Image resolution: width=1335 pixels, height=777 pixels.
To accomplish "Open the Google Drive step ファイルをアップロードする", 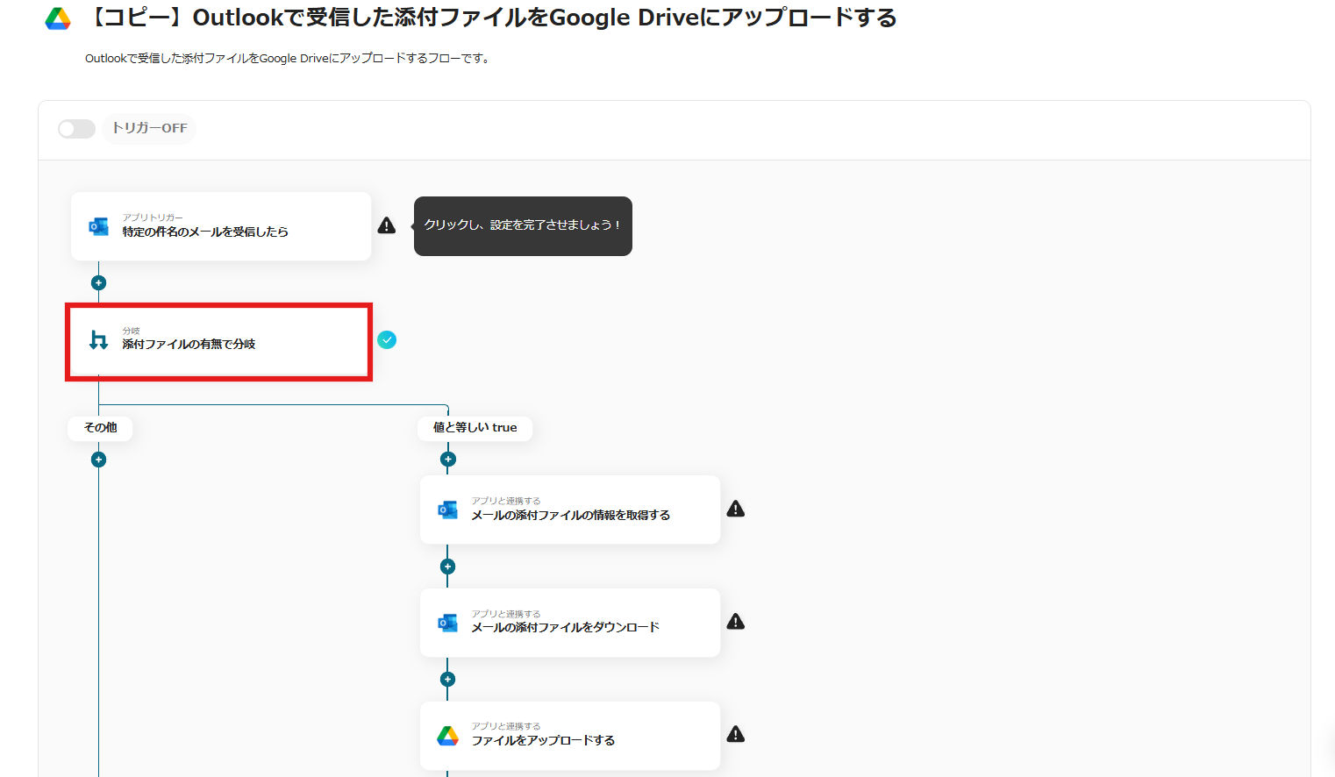I will pos(570,736).
